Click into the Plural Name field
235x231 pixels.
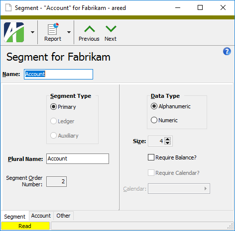(78, 158)
